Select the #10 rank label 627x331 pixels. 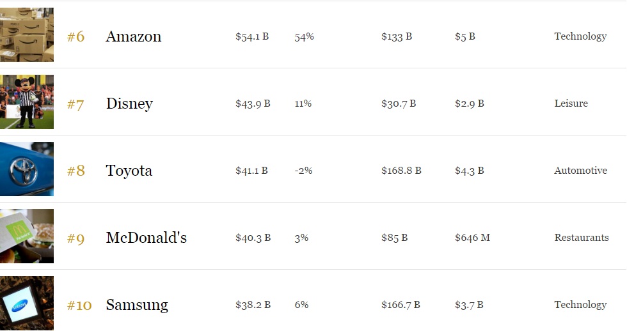point(79,305)
